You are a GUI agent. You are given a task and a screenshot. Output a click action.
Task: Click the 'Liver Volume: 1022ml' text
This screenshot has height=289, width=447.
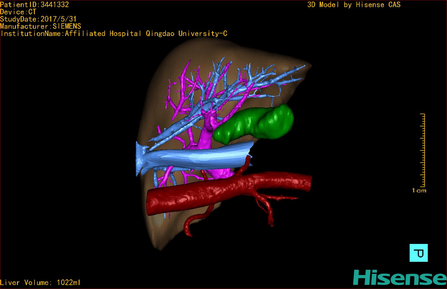40,282
